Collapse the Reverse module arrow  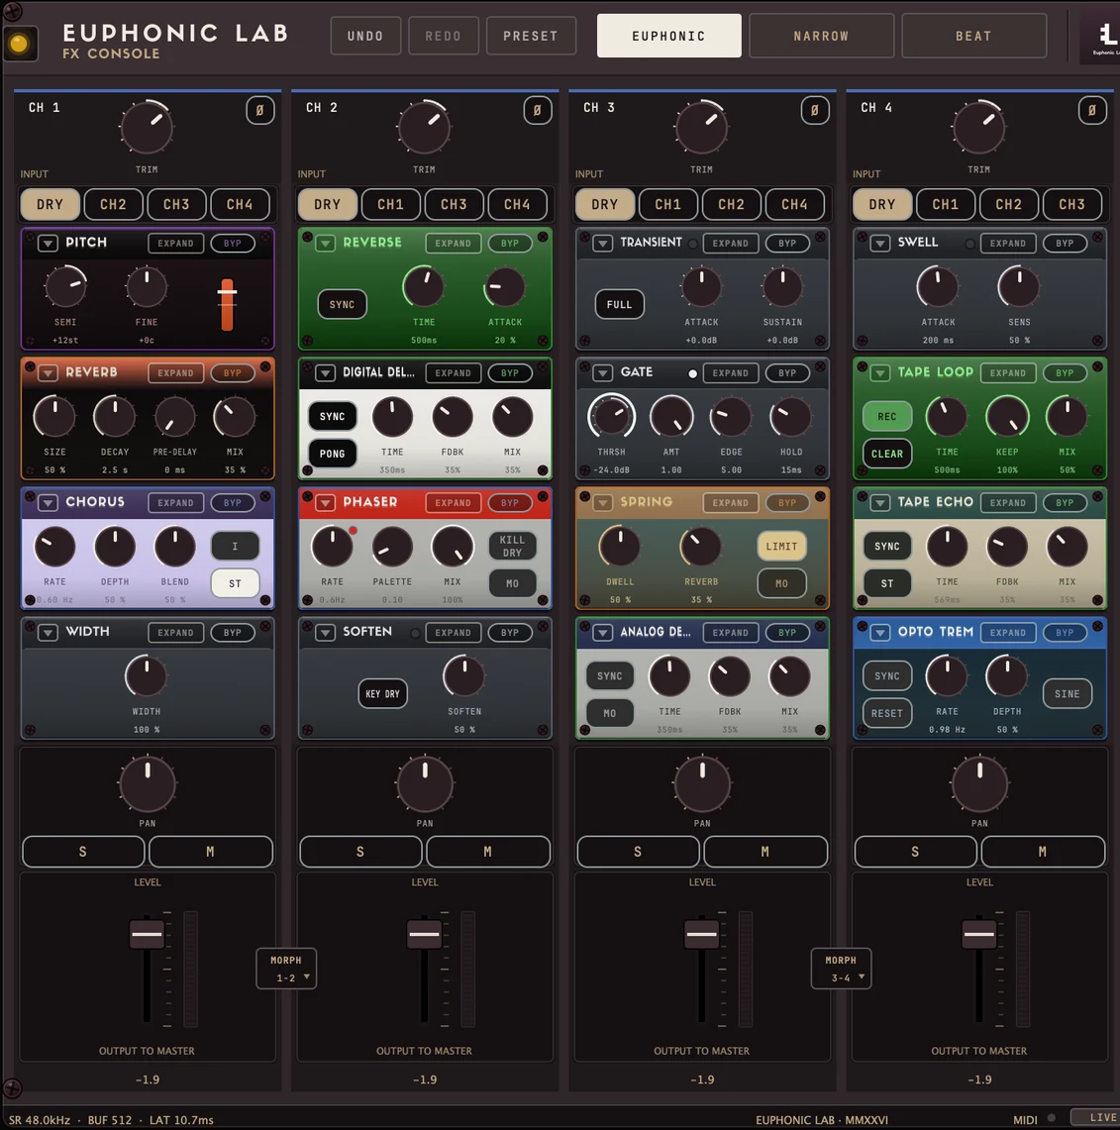click(325, 244)
